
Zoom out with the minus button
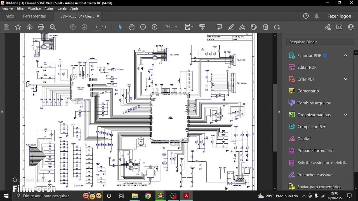click(x=143, y=27)
